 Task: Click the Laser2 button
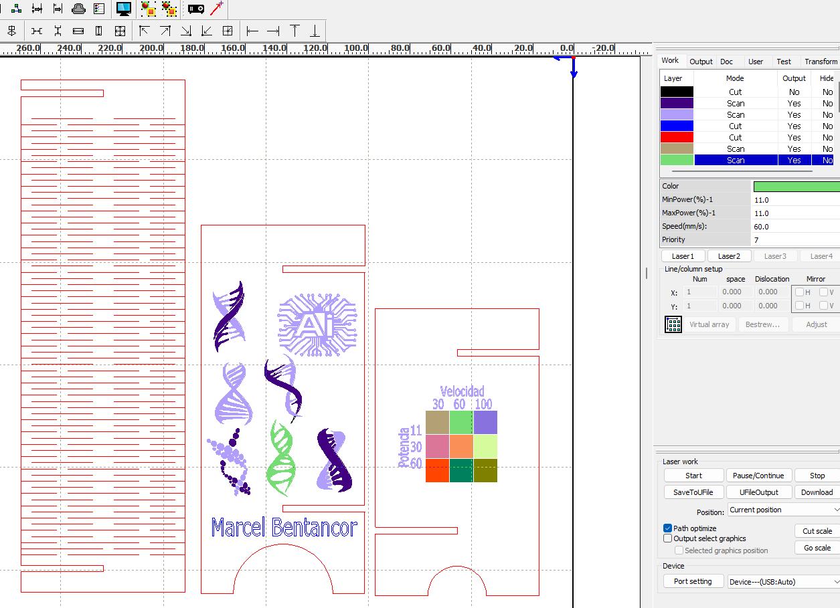pyautogui.click(x=729, y=256)
